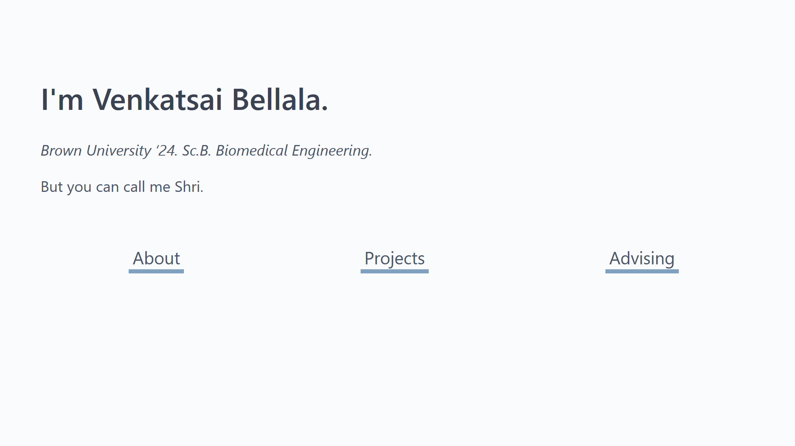Click the heading "I'm Venkatsai Bellala."
This screenshot has width=795, height=446.
185,99
